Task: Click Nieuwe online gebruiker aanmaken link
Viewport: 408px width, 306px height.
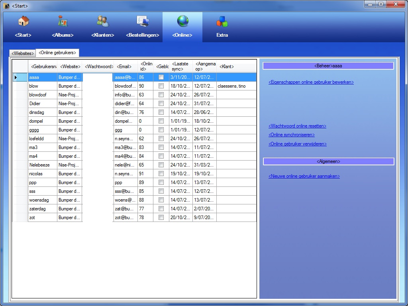Action: point(304,176)
